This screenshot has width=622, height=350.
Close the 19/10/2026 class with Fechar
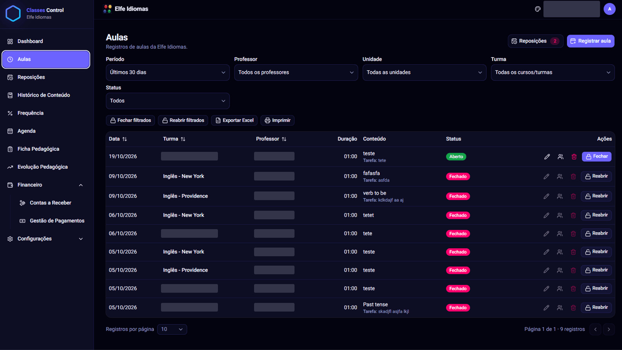596,157
